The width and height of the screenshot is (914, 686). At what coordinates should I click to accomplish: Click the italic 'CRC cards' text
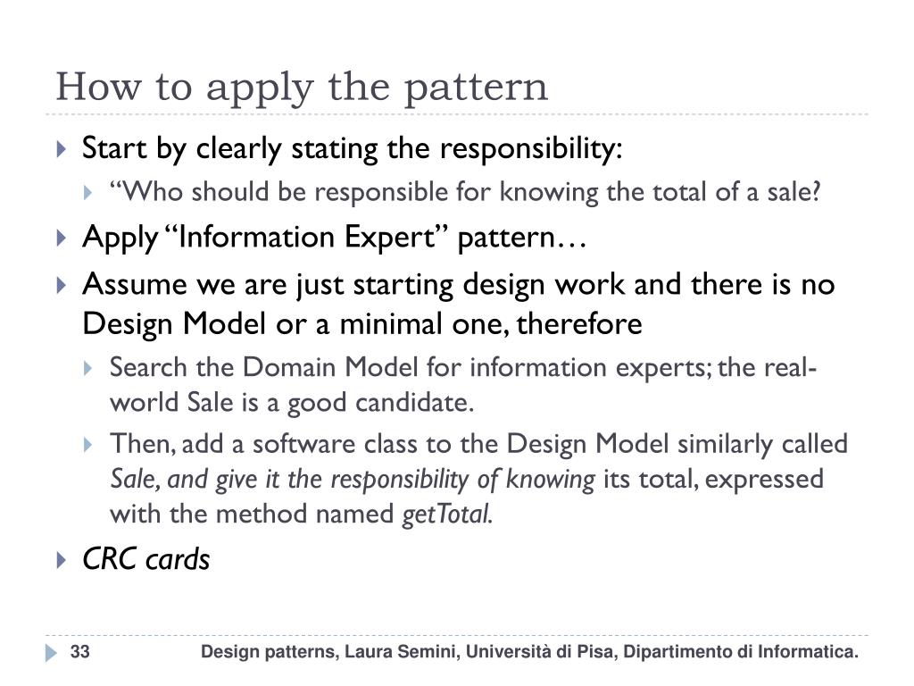145,559
